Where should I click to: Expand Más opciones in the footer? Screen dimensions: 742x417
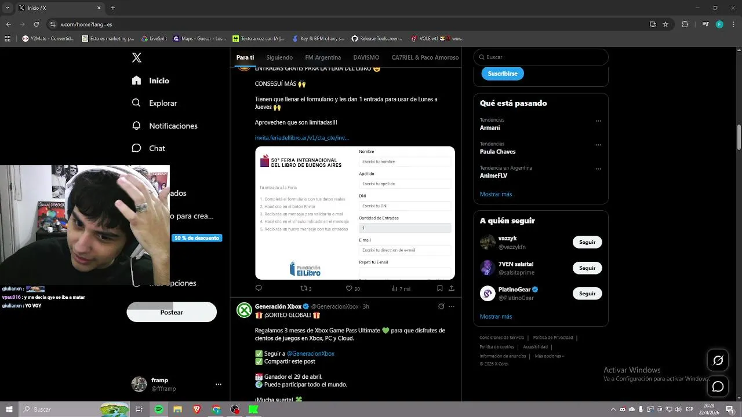click(x=550, y=356)
